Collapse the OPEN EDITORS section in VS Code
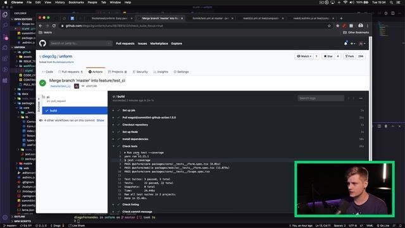This screenshot has width=405, height=228. pyautogui.click(x=23, y=20)
